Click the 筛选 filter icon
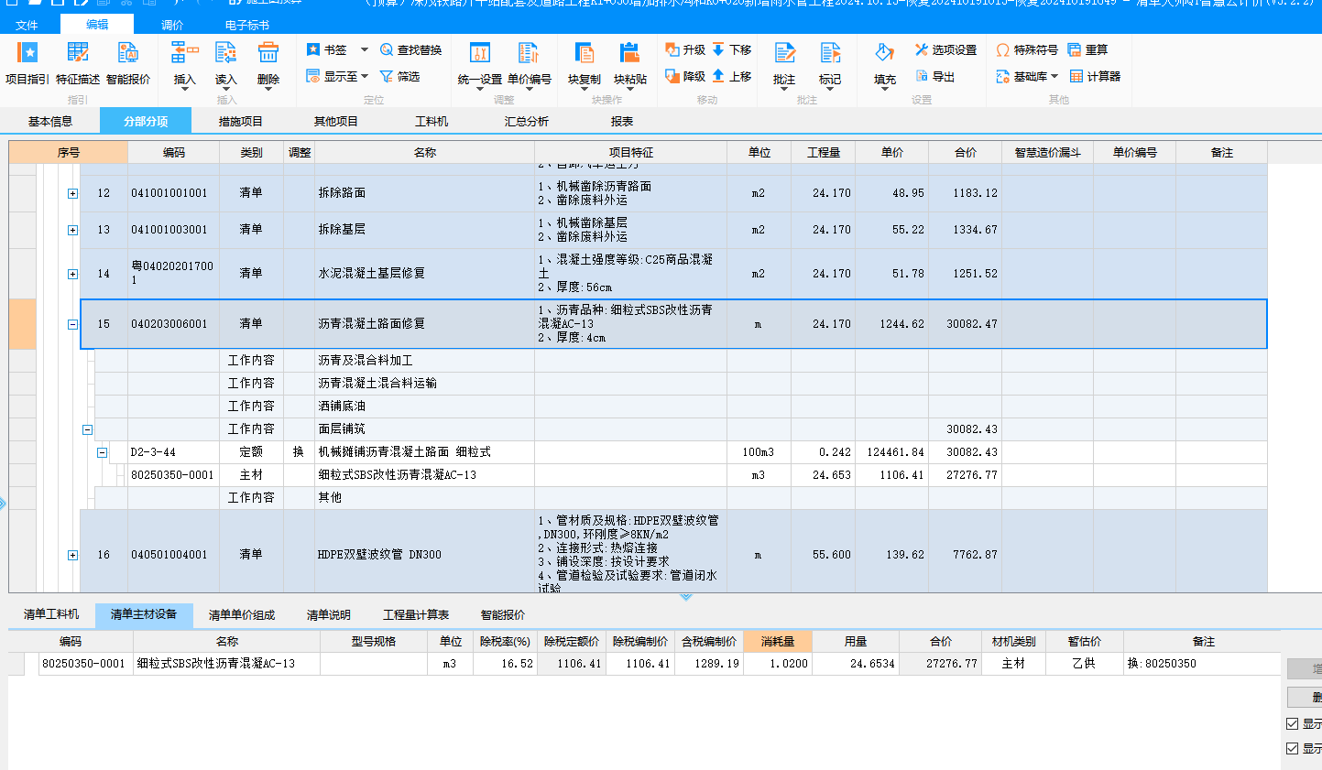This screenshot has width=1322, height=770. tap(387, 76)
